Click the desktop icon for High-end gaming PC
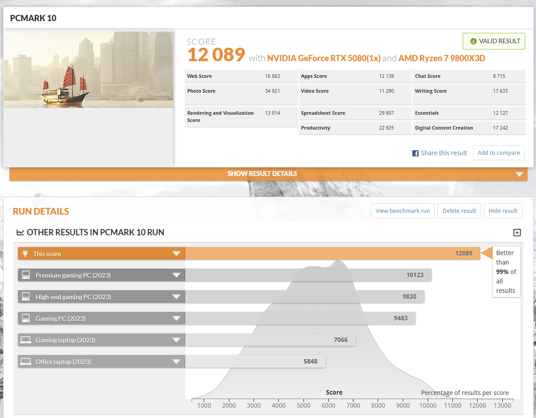536x418 pixels. [x=26, y=297]
